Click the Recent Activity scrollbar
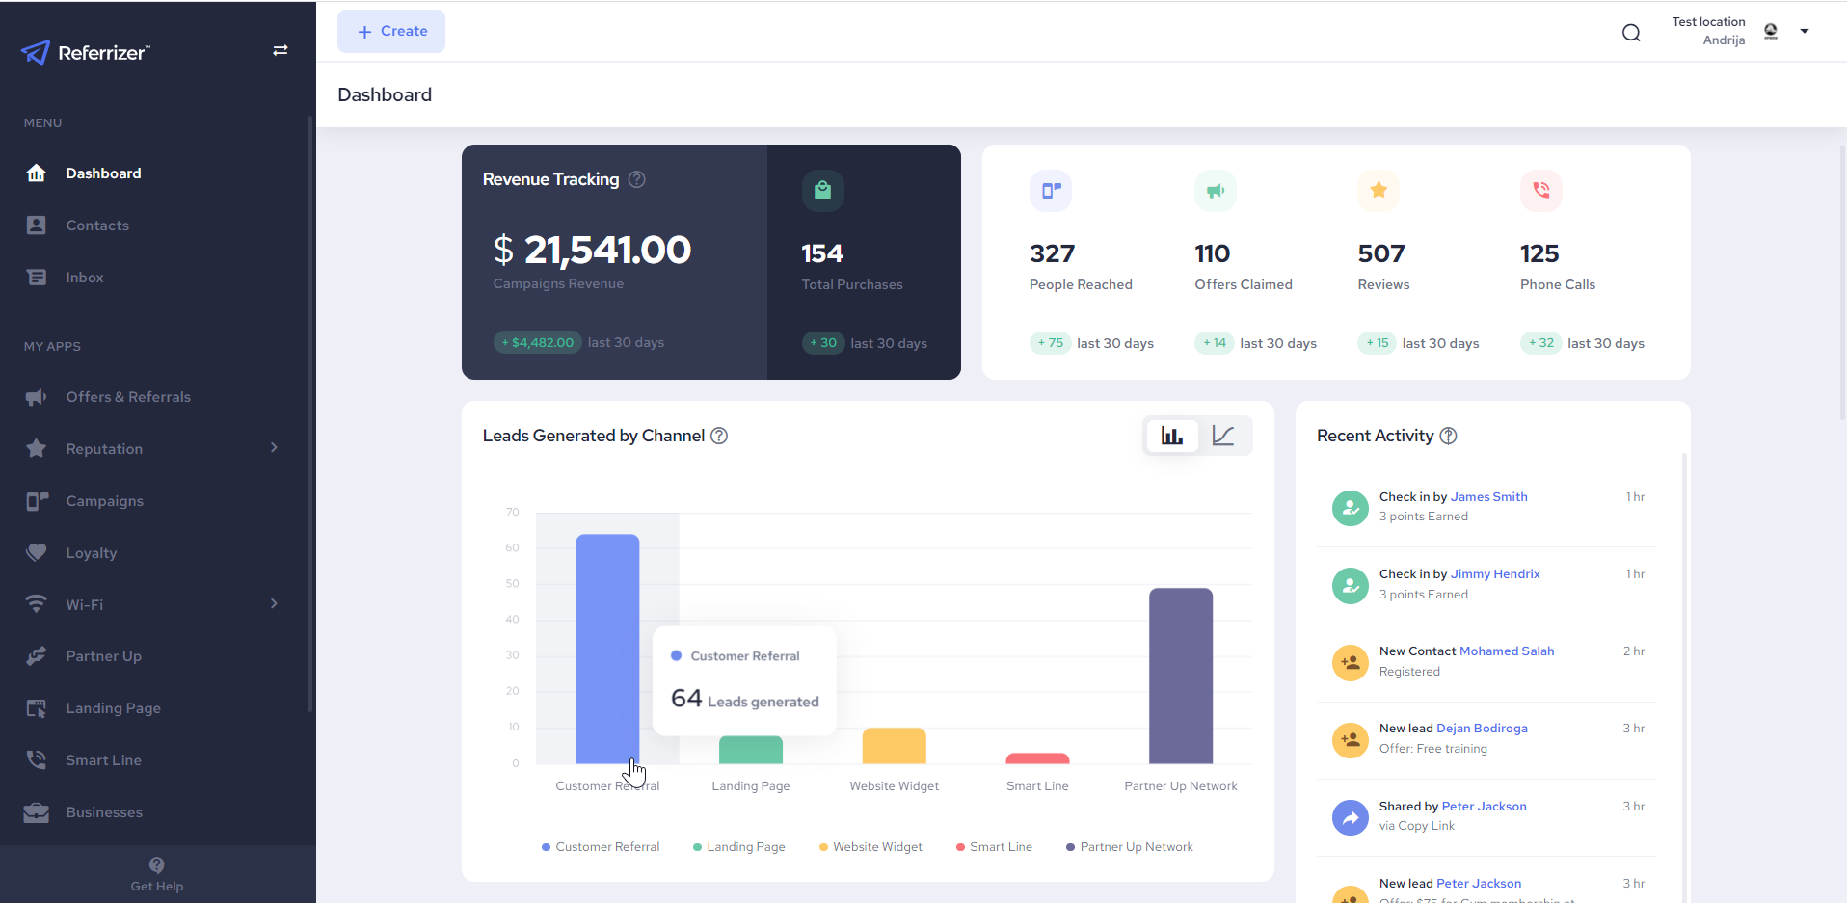This screenshot has width=1847, height=903. coord(1684,675)
